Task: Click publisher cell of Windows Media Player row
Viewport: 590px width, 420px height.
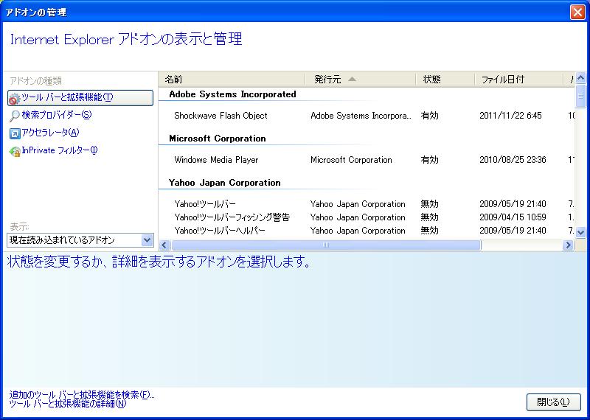Action: [x=351, y=160]
